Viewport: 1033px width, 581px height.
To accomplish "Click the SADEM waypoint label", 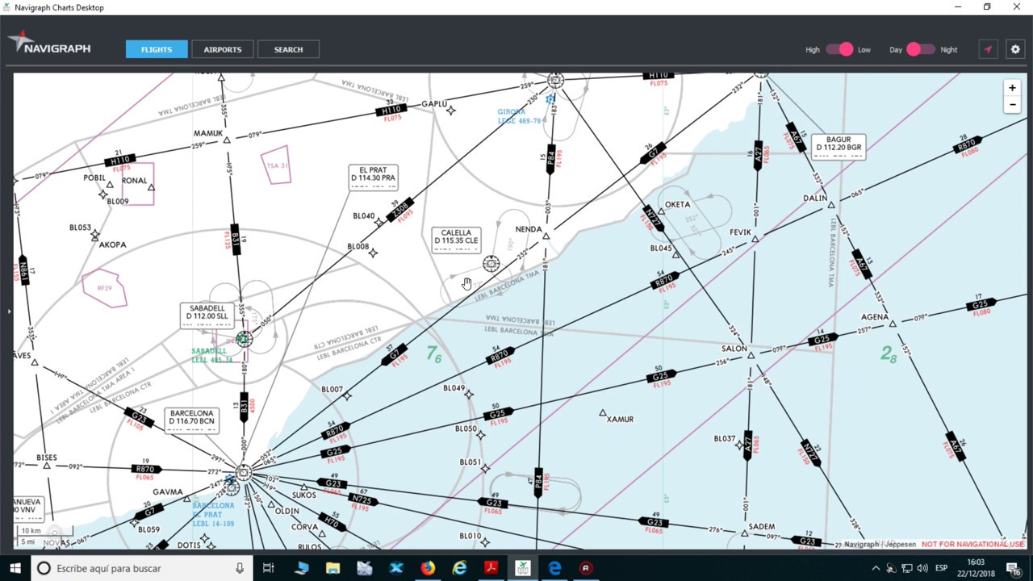I will coord(762,527).
